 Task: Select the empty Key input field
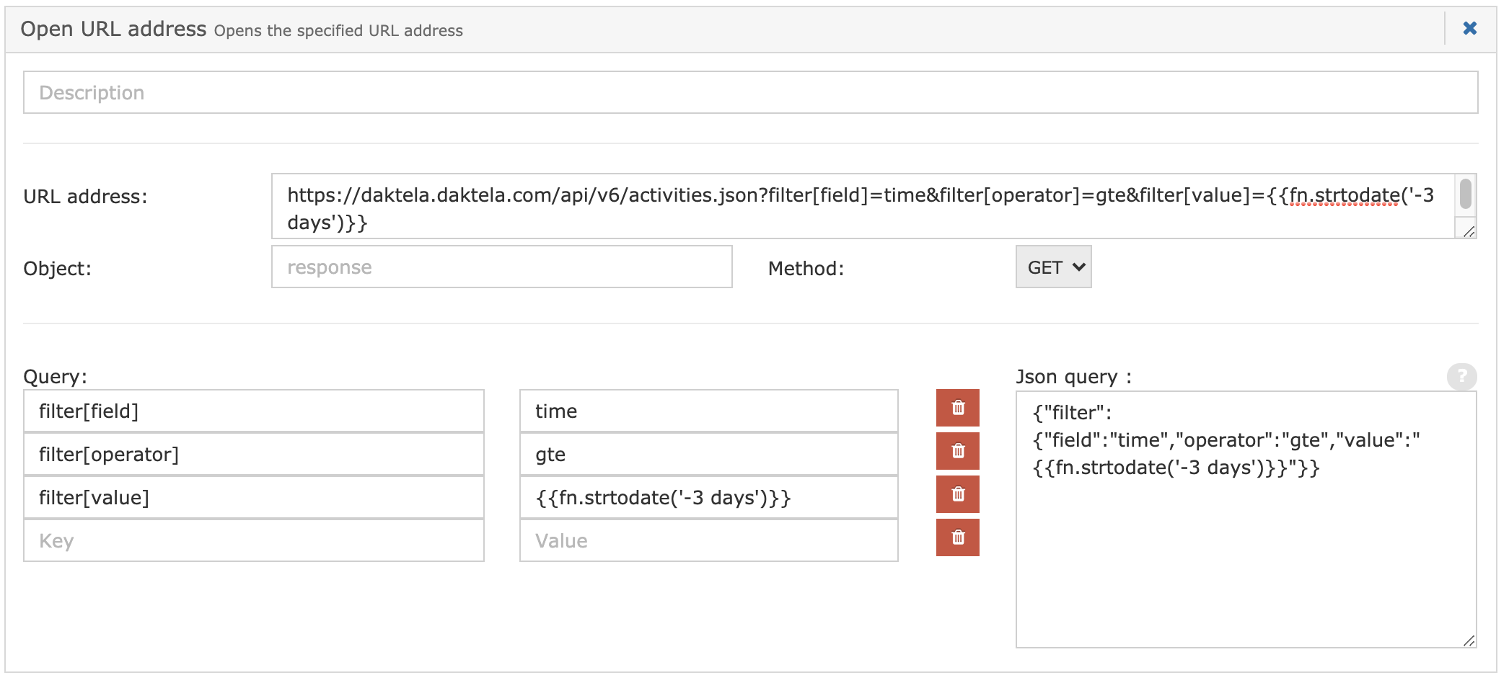click(253, 541)
